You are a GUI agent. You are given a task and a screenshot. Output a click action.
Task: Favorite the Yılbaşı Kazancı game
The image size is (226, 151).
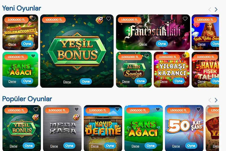click(184, 56)
